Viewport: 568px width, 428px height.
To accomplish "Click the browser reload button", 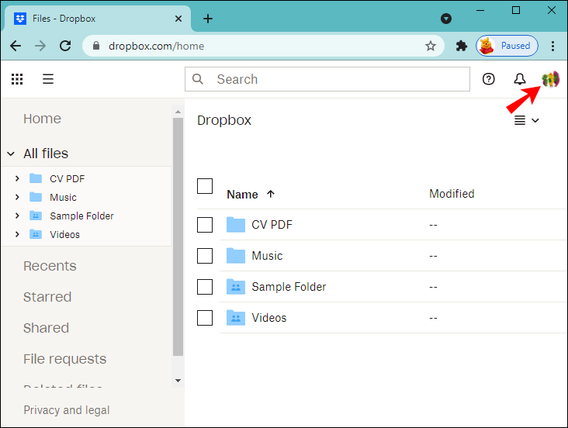I will (x=65, y=46).
